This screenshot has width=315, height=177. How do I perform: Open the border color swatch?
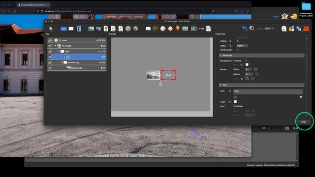[x=247, y=79]
